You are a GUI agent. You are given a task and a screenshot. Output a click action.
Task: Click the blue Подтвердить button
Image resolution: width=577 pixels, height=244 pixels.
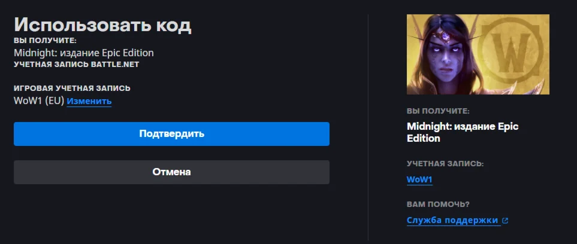tap(171, 134)
